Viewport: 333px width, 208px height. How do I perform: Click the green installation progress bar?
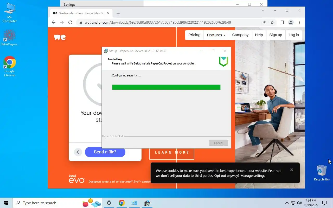pyautogui.click(x=166, y=87)
